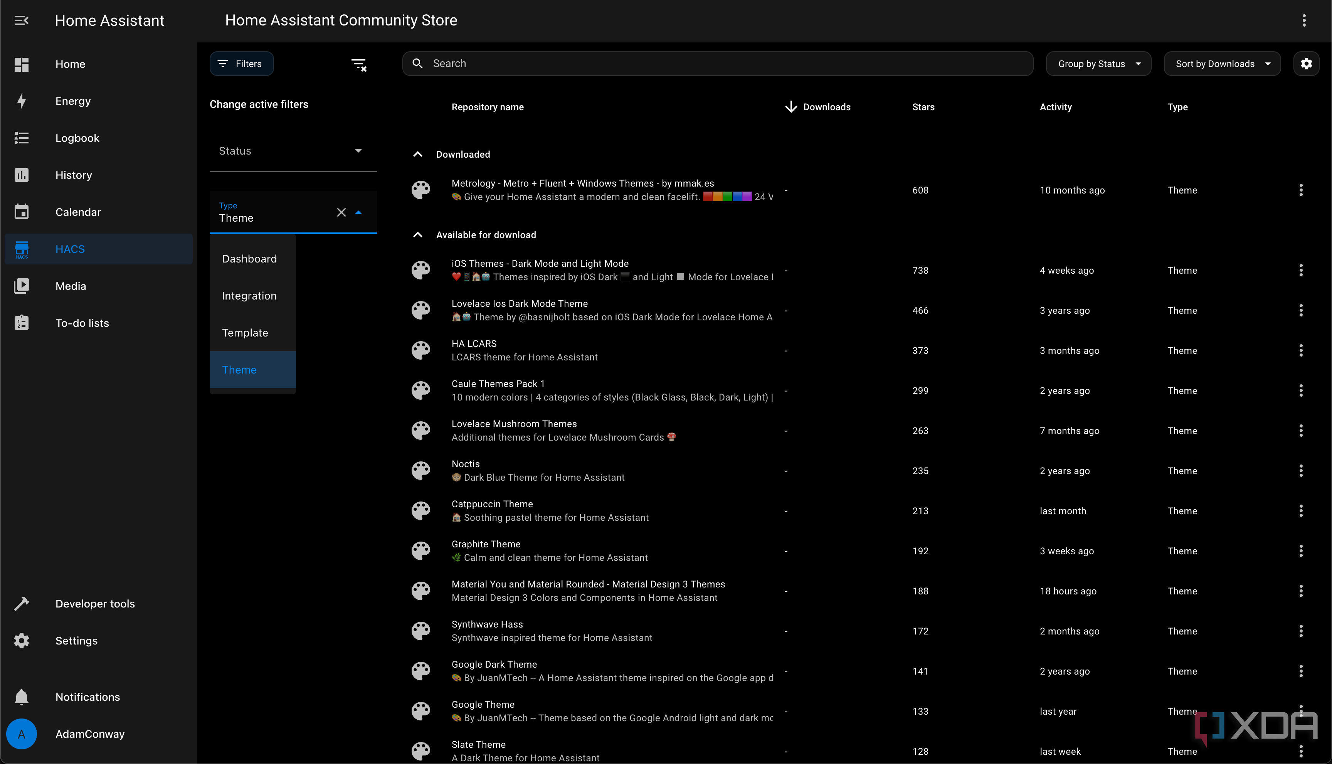Open the Sort by Downloads dropdown
1332x764 pixels.
tap(1223, 64)
